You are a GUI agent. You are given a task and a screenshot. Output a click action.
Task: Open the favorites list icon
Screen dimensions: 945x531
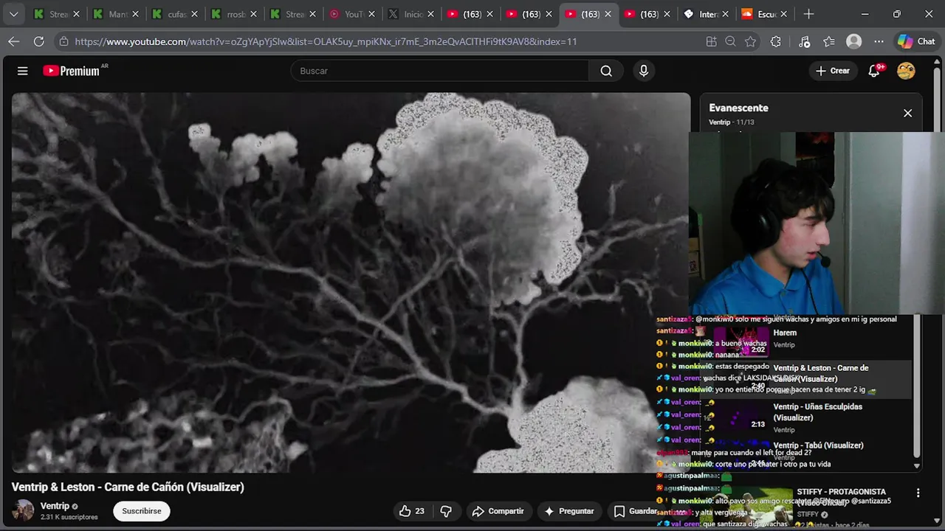829,41
